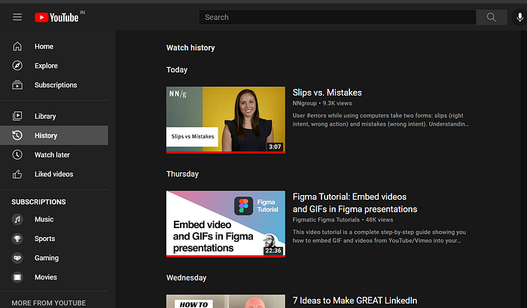Click the Explore compass icon
Screen dimensions: 527x308
point(17,66)
